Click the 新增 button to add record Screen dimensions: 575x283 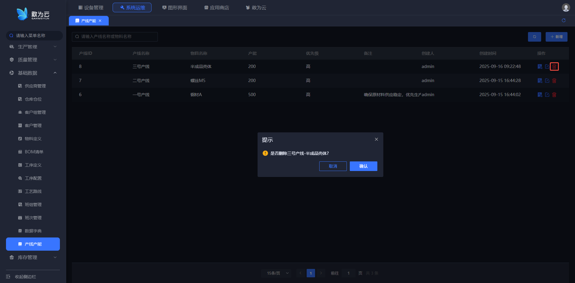point(556,37)
